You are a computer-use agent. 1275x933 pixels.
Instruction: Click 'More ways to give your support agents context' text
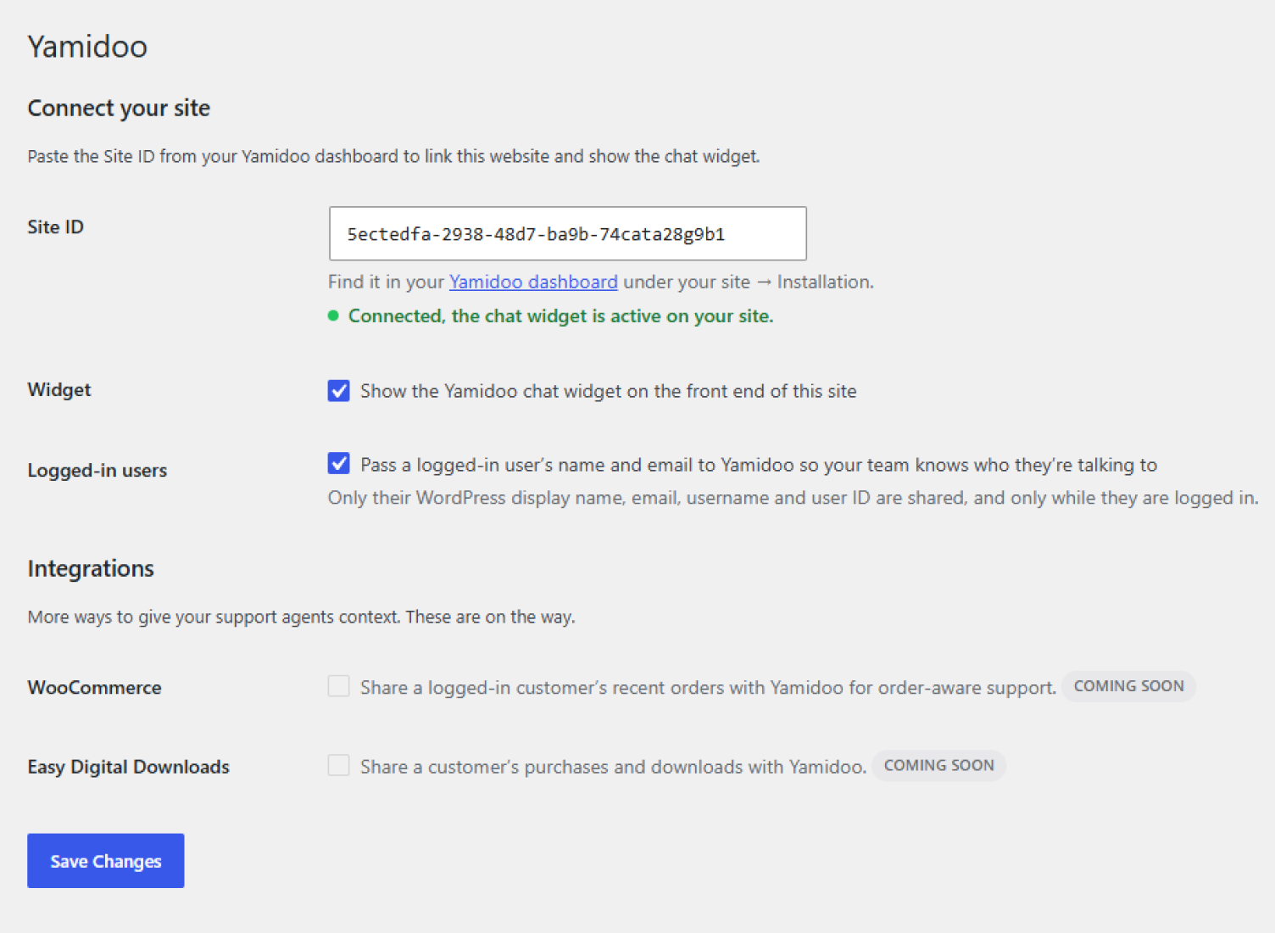301,617
